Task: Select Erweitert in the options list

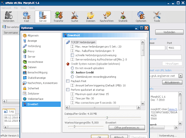Action: (x=41, y=104)
